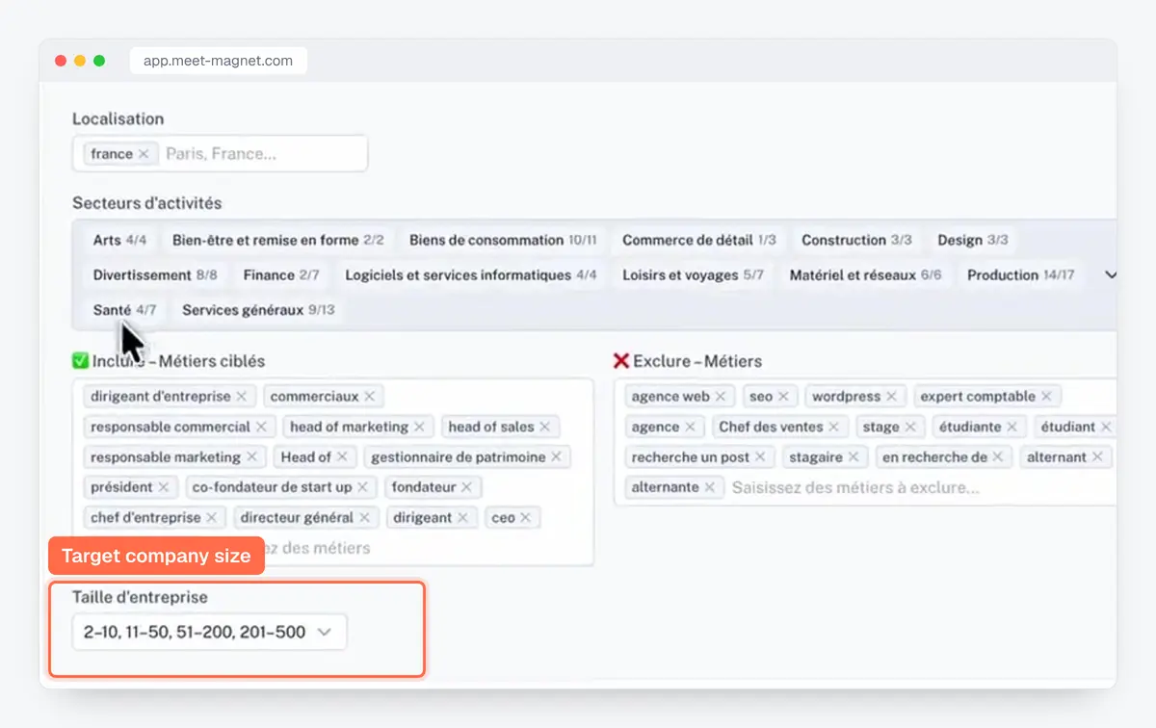Remove 'chef d'entreprise' tag
The width and height of the screenshot is (1156, 728).
(x=211, y=518)
